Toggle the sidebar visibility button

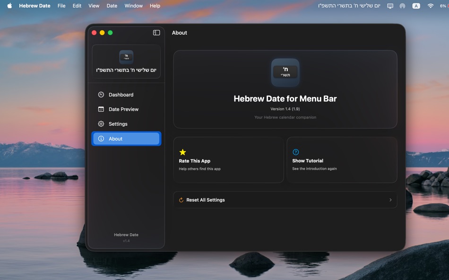156,33
